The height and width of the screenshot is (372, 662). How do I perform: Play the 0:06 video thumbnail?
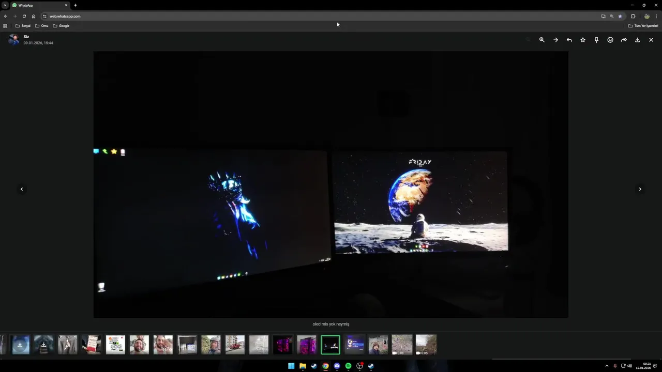tap(402, 345)
